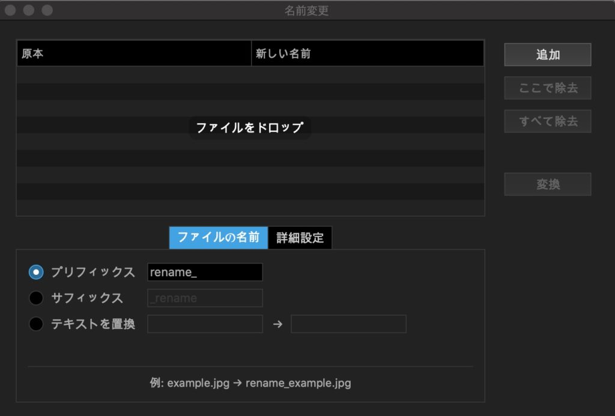Viewport: 615px width, 416px height.
Task: Click the すべて除去 button
Action: pos(548,121)
